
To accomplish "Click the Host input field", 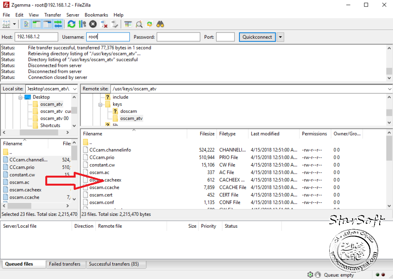I will (36, 37).
